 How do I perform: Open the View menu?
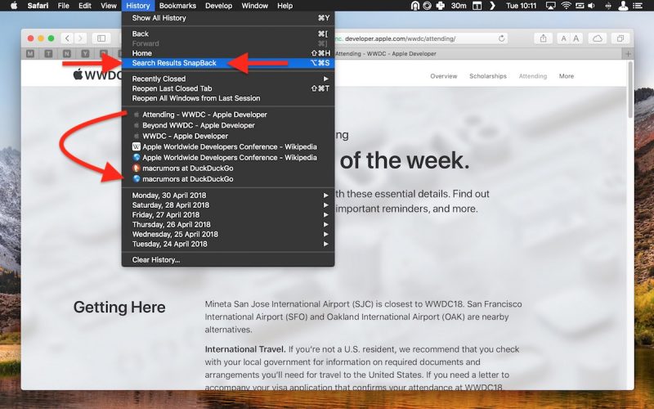109,6
